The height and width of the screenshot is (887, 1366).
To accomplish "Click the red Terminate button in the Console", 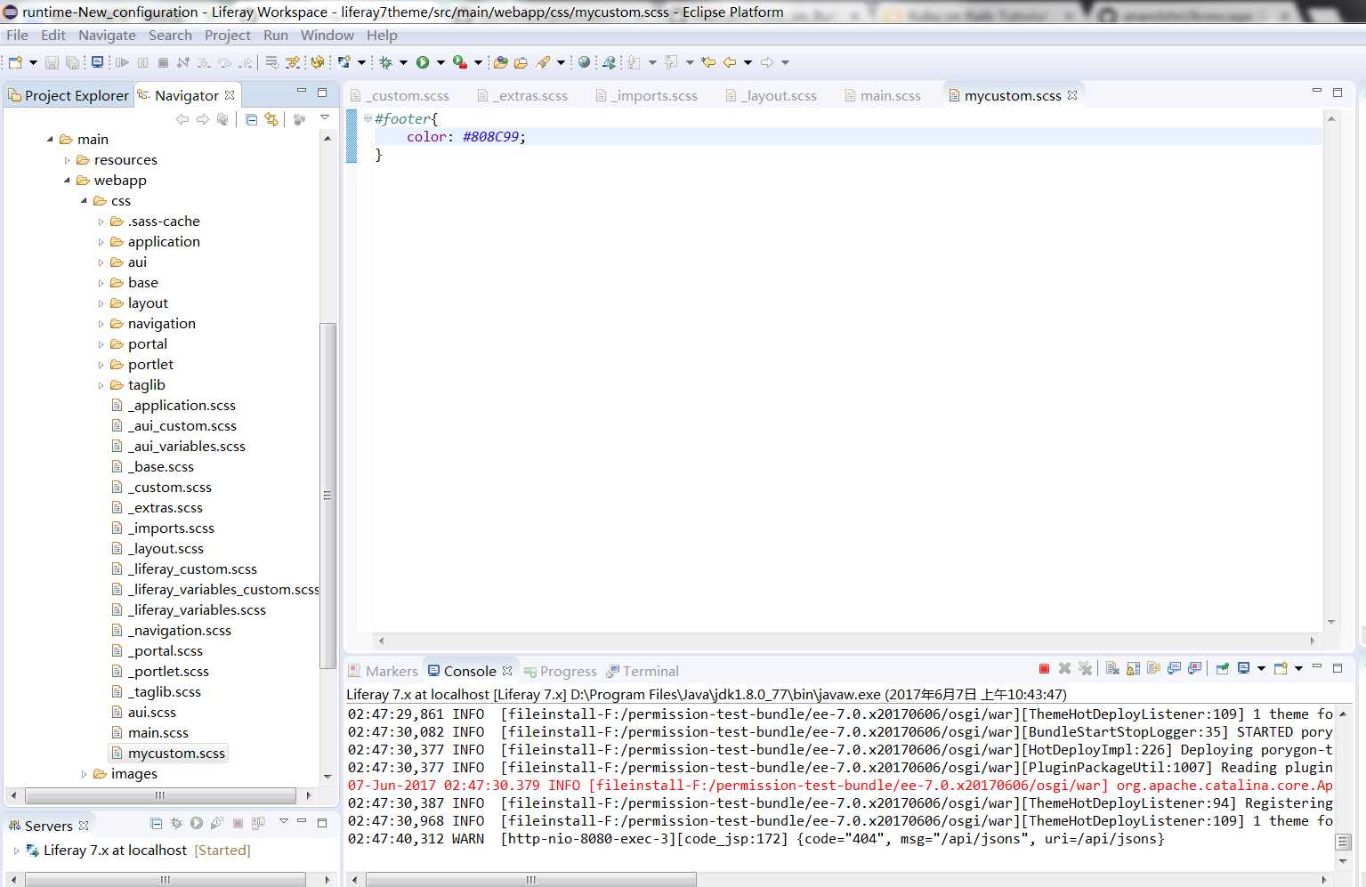I will (1044, 669).
